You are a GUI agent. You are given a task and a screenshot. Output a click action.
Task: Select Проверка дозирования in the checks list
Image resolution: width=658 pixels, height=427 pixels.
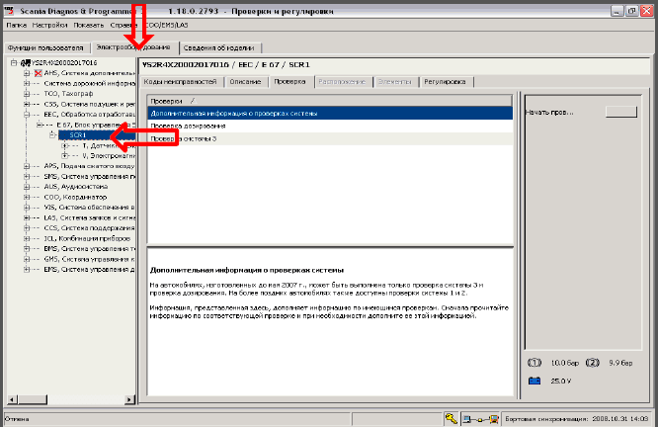pos(188,127)
